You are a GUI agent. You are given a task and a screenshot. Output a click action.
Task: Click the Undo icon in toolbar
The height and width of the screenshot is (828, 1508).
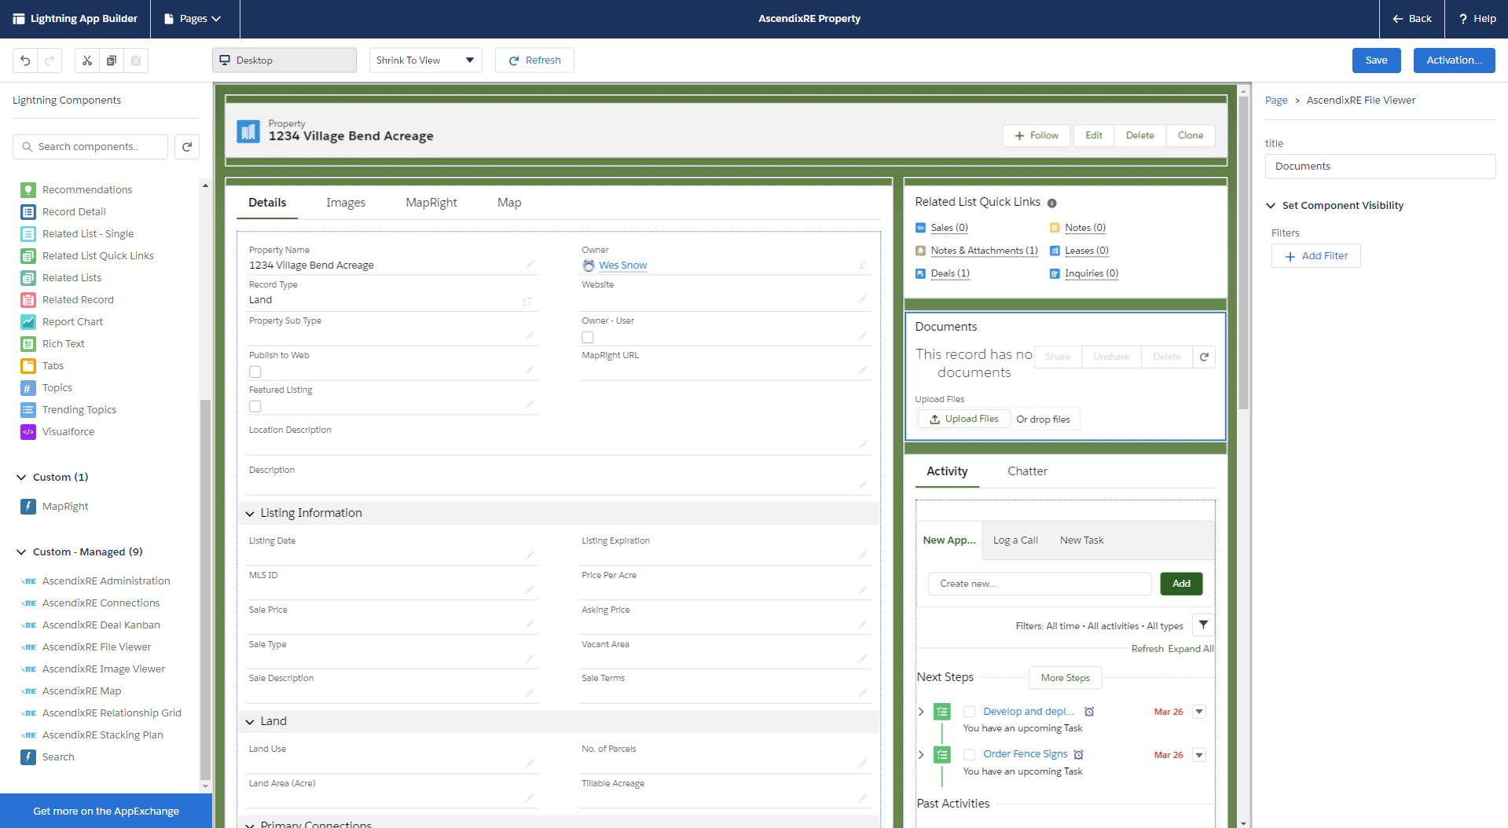25,60
